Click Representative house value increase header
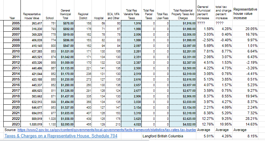 [x=245, y=14]
